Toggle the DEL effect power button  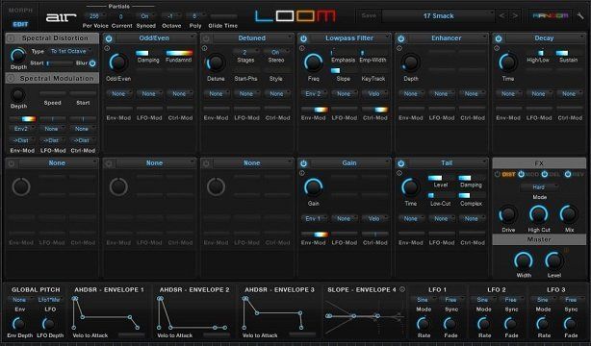click(x=545, y=174)
